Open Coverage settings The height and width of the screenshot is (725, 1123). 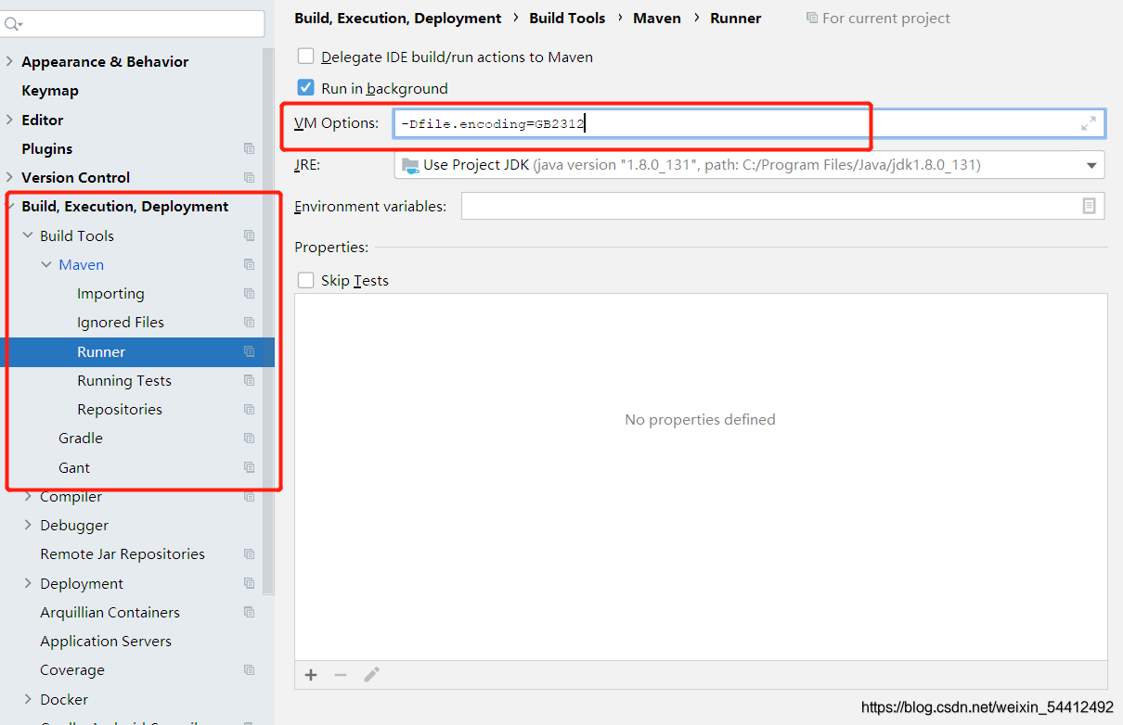click(x=72, y=669)
